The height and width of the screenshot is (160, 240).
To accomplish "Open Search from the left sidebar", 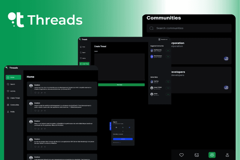I will (13, 84).
